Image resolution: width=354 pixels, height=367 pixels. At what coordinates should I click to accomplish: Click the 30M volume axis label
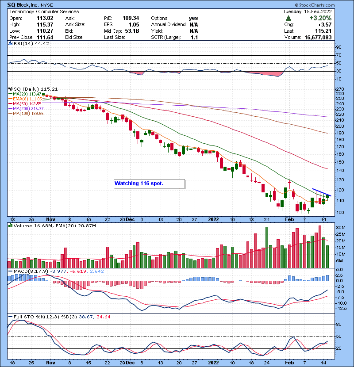coord(341,228)
